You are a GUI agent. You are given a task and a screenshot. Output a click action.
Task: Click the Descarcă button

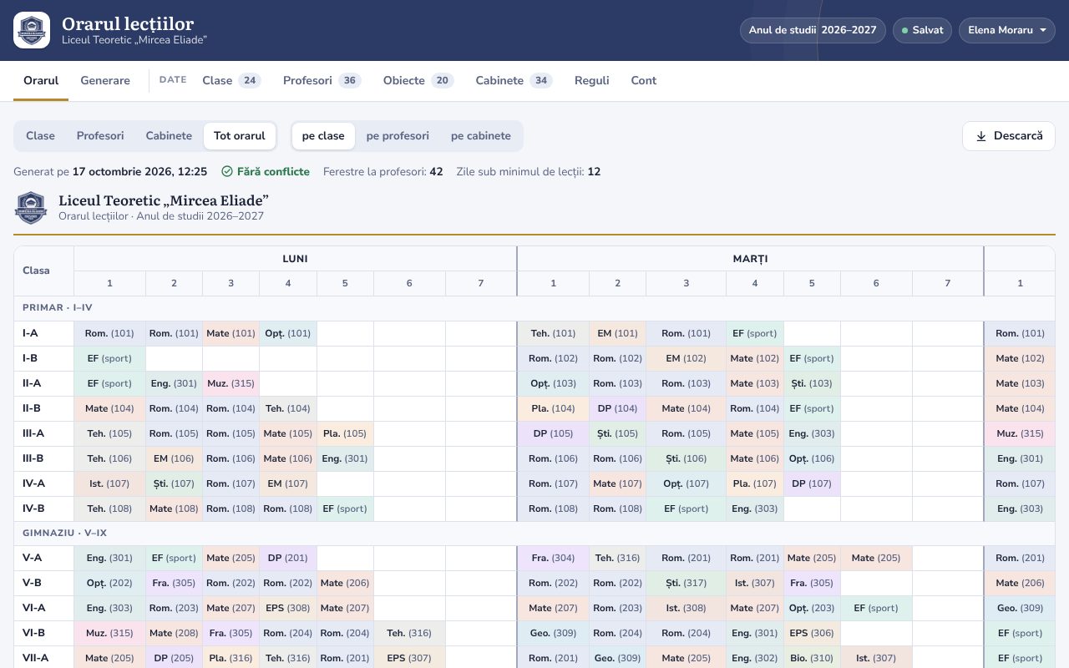(1009, 136)
